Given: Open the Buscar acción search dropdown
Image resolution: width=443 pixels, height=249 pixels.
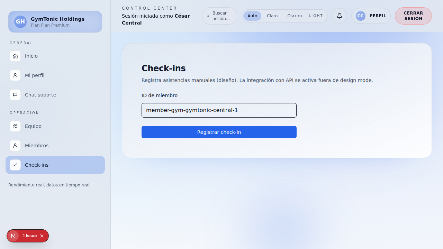Looking at the screenshot, I should coord(219,16).
